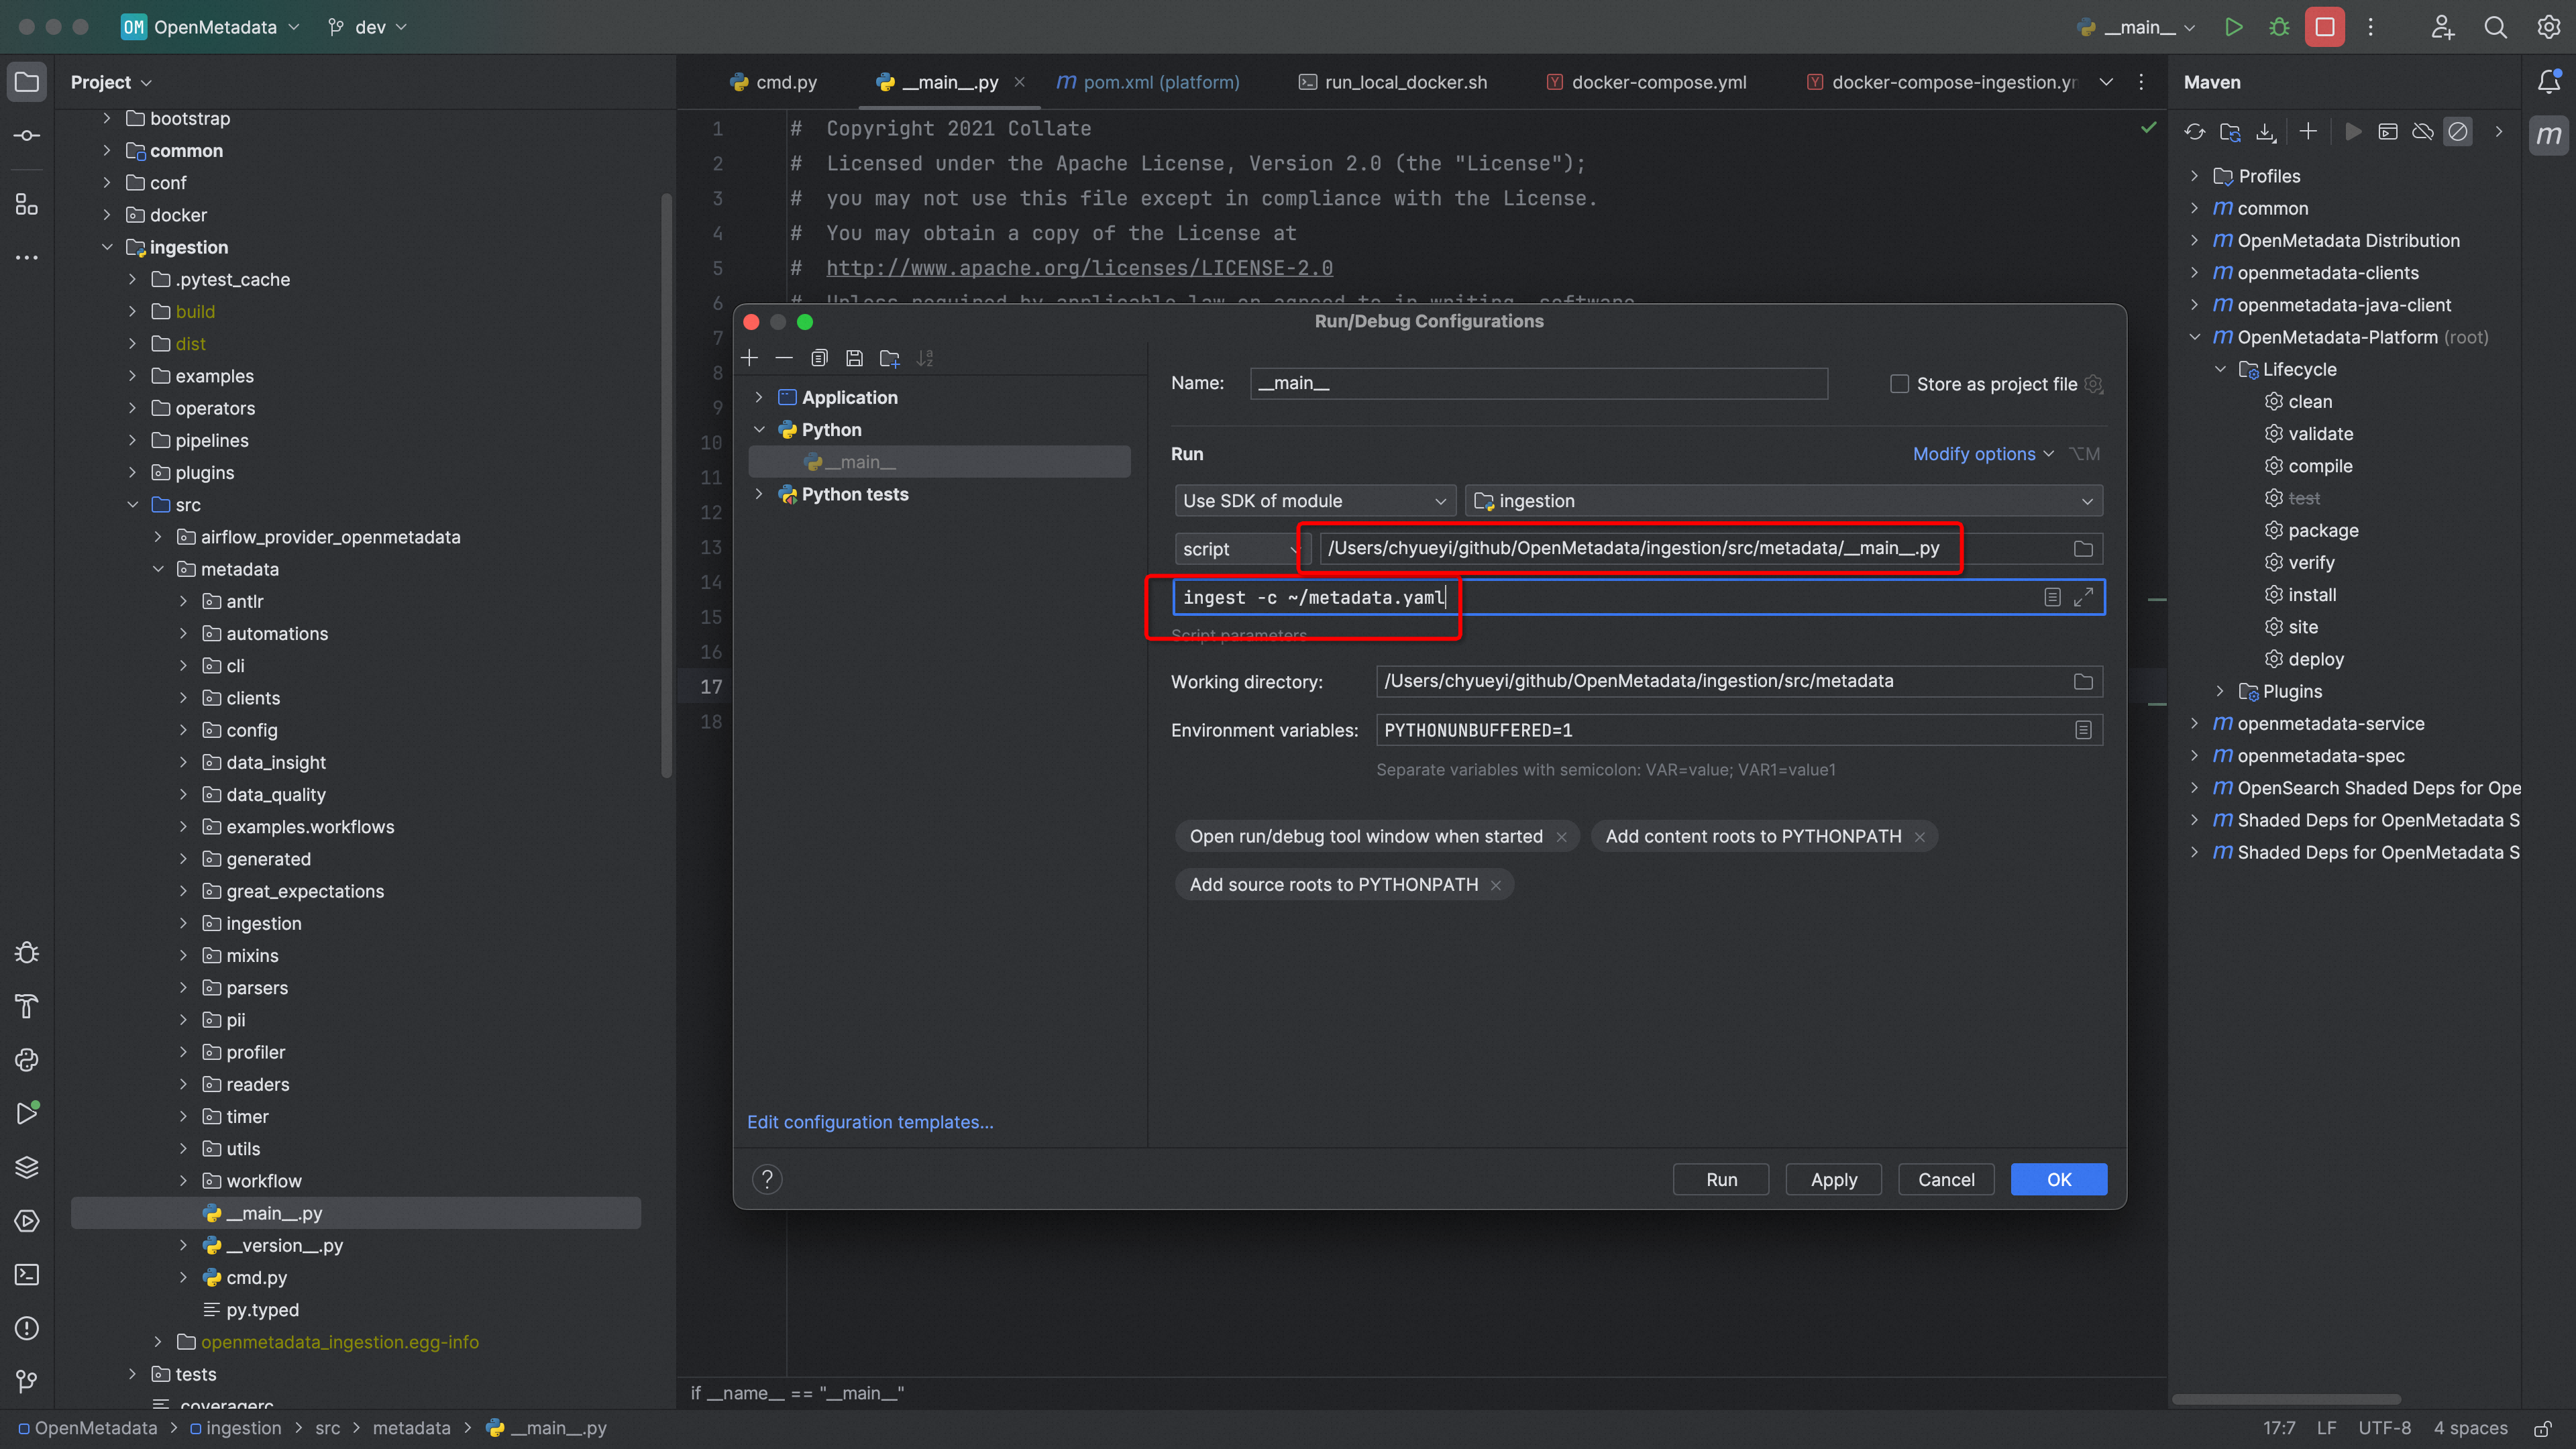Cancel the Run/Debug Configurations dialog
The height and width of the screenshot is (1449, 2576).
click(1946, 1179)
